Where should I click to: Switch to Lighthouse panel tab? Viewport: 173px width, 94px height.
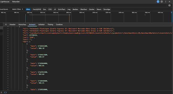coord(5,2)
